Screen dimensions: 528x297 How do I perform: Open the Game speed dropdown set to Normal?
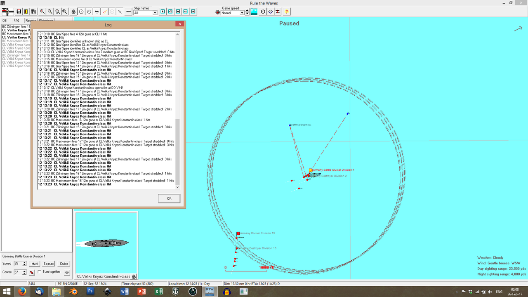[x=232, y=12]
